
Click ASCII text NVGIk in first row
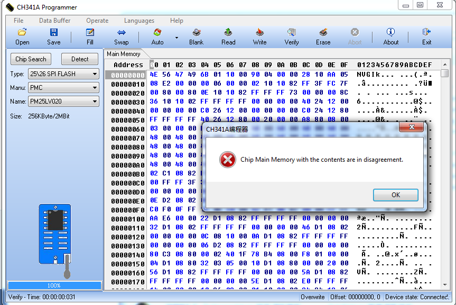[x=368, y=75]
